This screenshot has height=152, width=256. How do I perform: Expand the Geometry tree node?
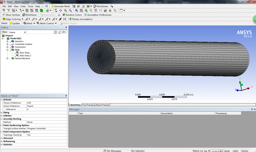(7, 41)
